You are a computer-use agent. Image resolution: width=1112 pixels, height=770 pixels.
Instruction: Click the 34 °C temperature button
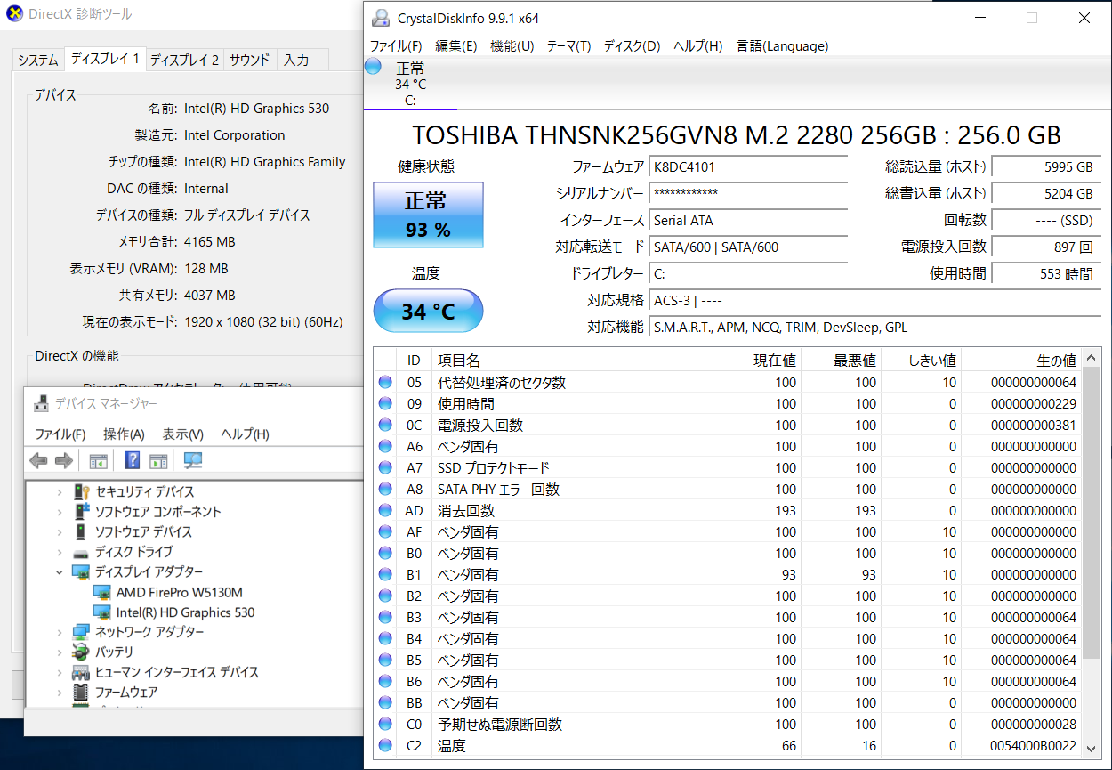pyautogui.click(x=428, y=311)
